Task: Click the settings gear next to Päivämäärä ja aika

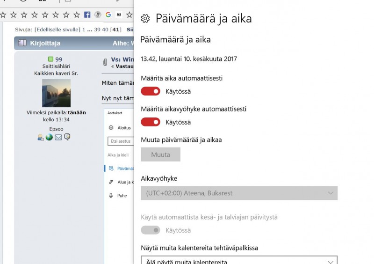Action: pyautogui.click(x=145, y=19)
